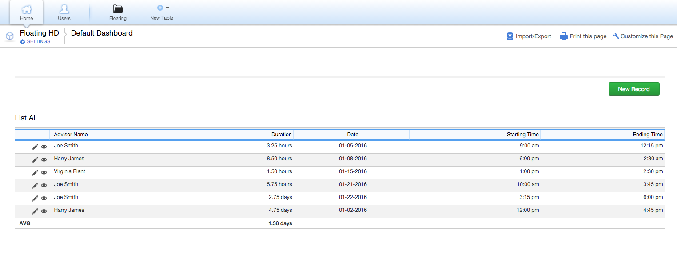677x271 pixels.
Task: View the Harry James 01-08-2016 record
Action: [44, 160]
